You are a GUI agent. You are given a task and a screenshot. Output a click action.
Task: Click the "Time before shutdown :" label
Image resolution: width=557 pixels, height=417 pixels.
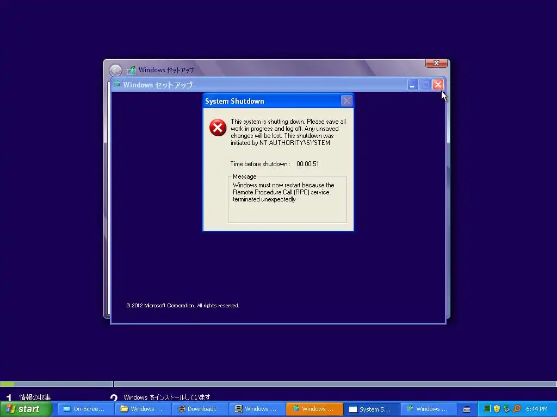pyautogui.click(x=260, y=164)
